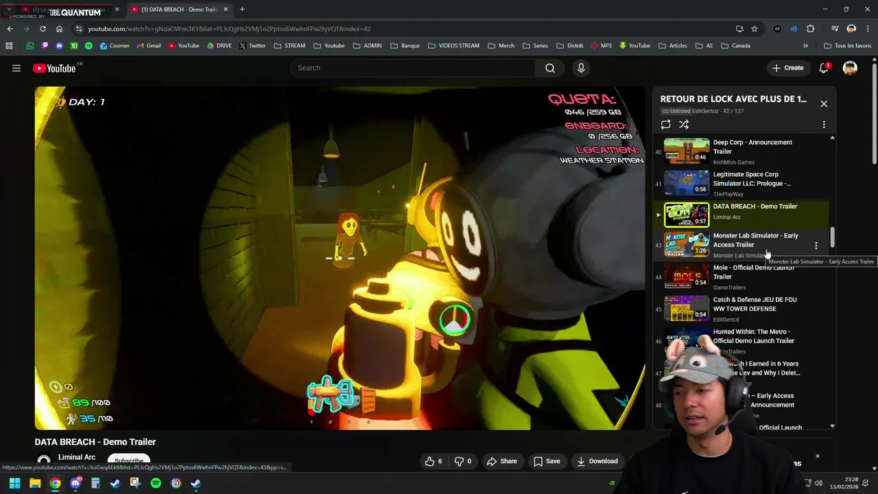Open YouTube notifications bell

tap(824, 68)
